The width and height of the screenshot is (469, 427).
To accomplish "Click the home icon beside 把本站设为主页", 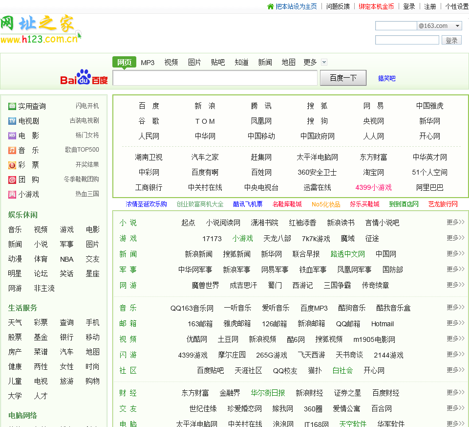I will pos(271,6).
